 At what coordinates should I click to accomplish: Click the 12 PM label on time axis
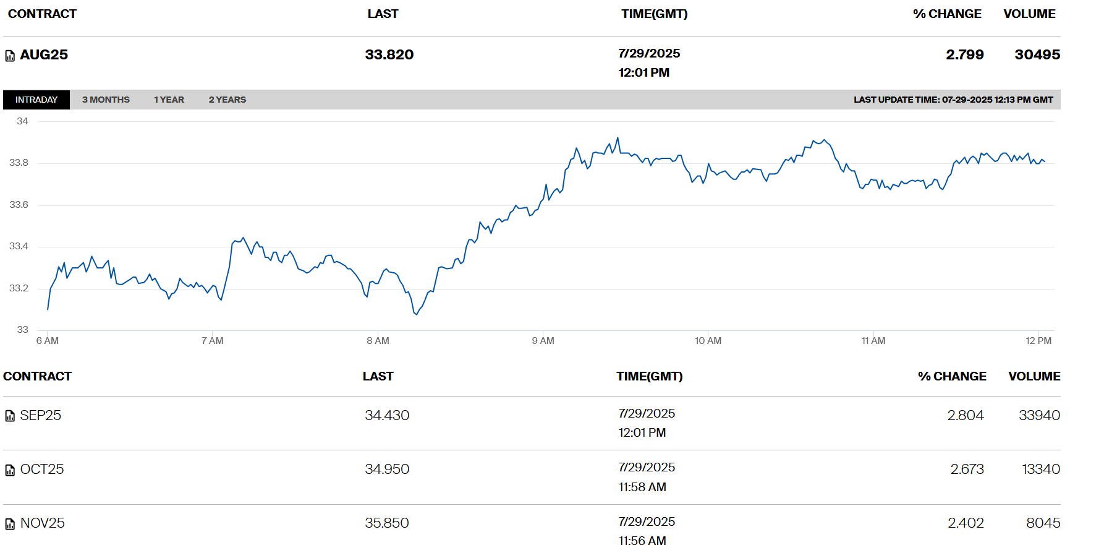pyautogui.click(x=1038, y=340)
